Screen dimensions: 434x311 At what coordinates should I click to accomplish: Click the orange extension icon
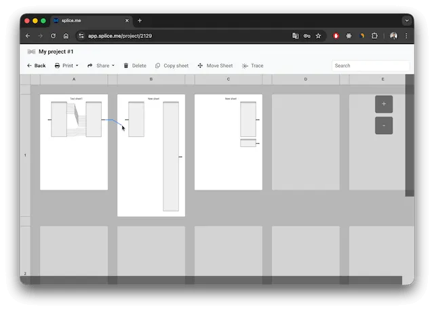pyautogui.click(x=361, y=36)
